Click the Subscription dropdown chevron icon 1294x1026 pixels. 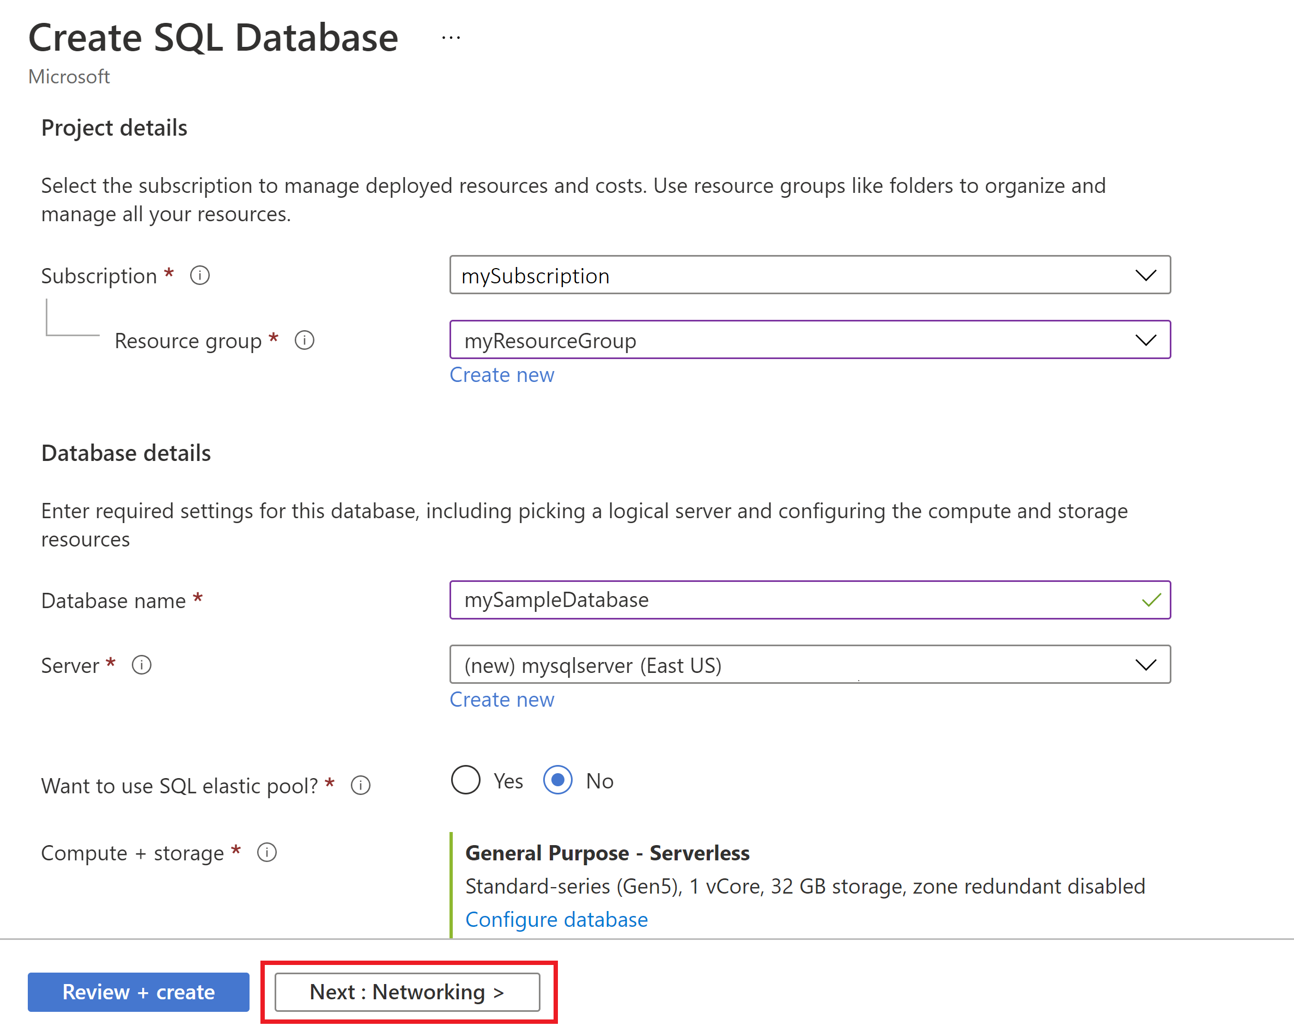tap(1145, 276)
